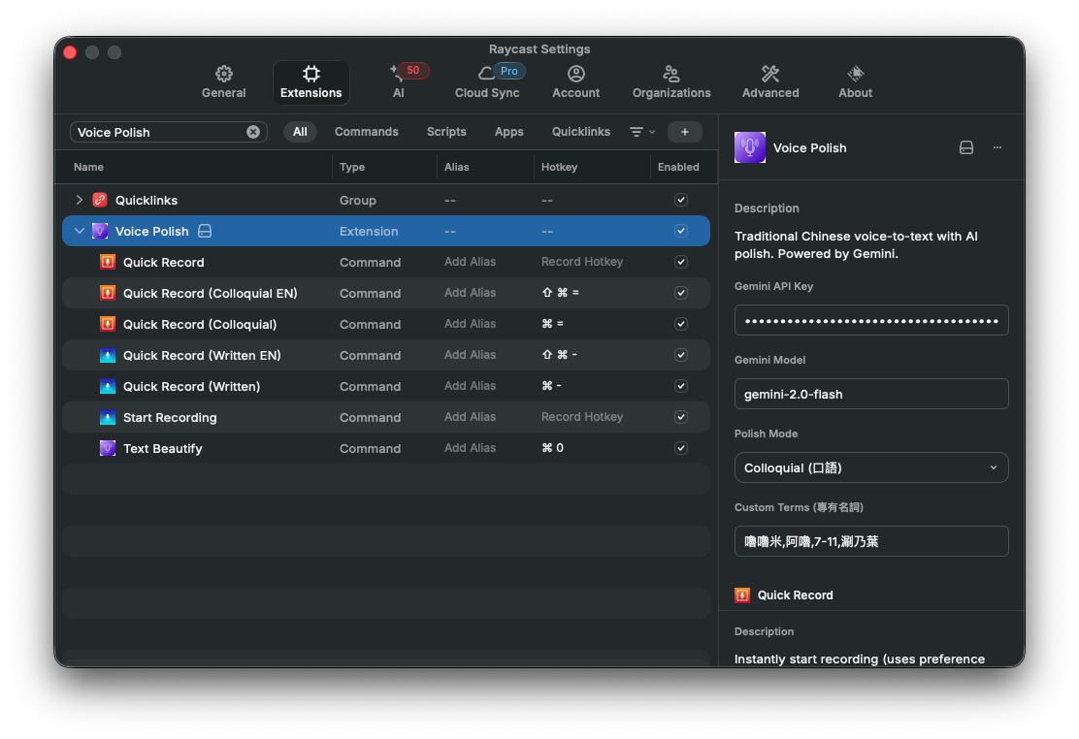Disable the Text Beautify command
Image resolution: width=1079 pixels, height=739 pixels.
[680, 448]
